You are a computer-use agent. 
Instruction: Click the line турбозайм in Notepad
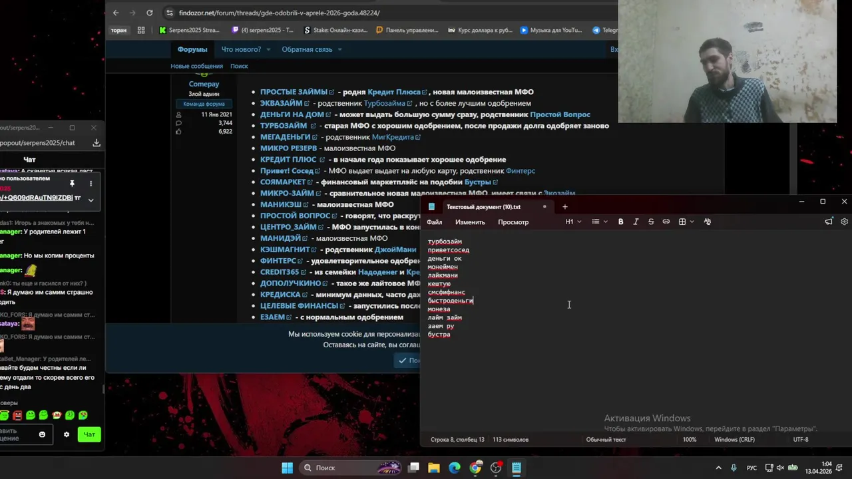tap(445, 241)
